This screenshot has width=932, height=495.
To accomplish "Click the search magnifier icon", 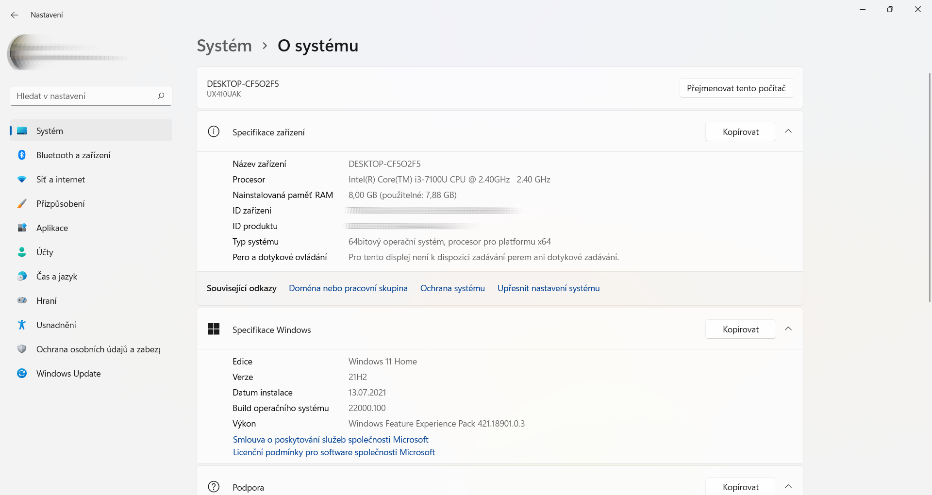I will click(x=161, y=96).
